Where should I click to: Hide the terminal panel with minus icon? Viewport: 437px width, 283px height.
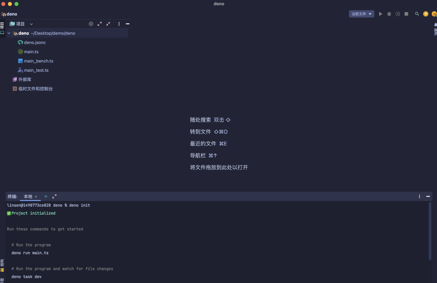[428, 196]
